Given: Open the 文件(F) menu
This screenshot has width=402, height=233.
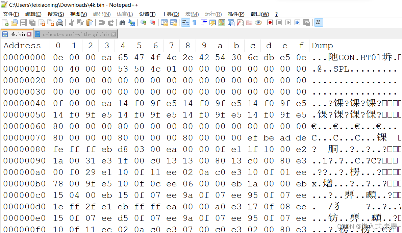Looking at the screenshot, I should pos(11,14).
